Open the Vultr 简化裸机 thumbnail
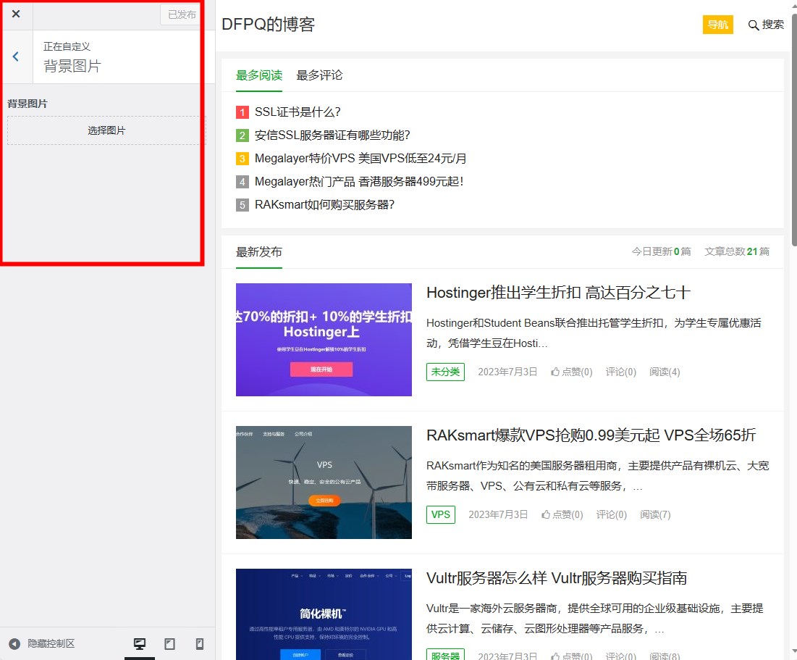Viewport: 797px width, 660px height. (x=324, y=614)
